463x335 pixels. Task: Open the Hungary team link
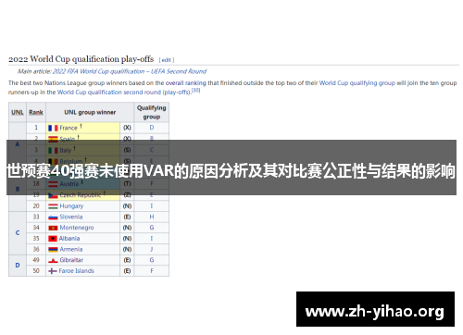coord(71,206)
